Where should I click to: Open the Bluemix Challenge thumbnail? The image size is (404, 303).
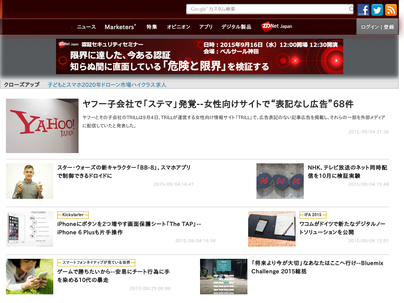pyautogui.click(x=224, y=277)
